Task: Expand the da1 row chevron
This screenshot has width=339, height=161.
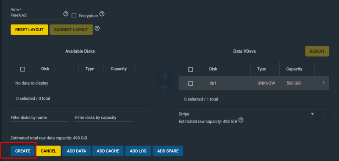Action: pyautogui.click(x=324, y=82)
